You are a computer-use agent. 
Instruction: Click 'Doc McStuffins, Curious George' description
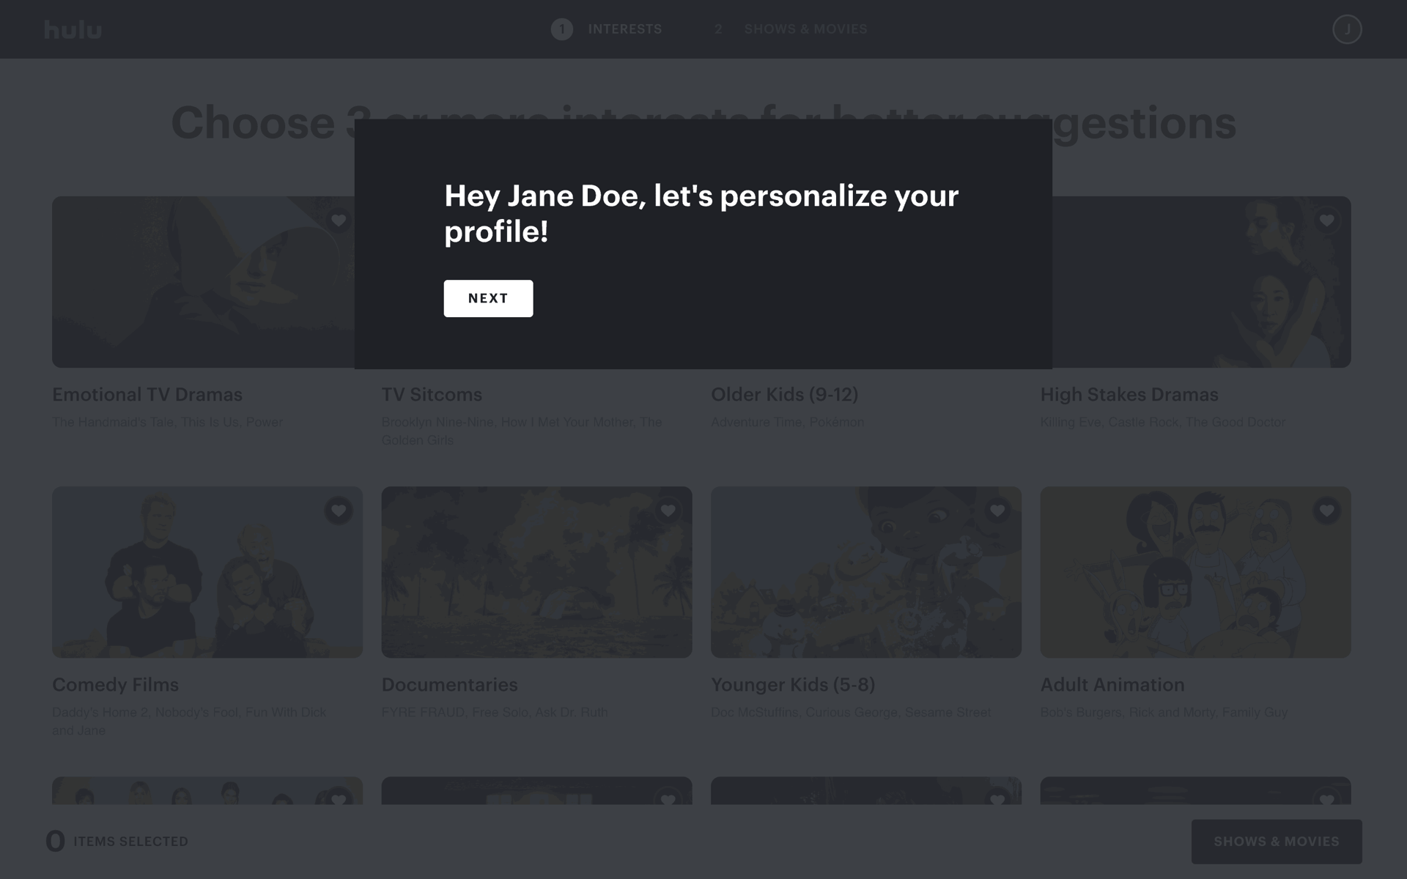851,712
